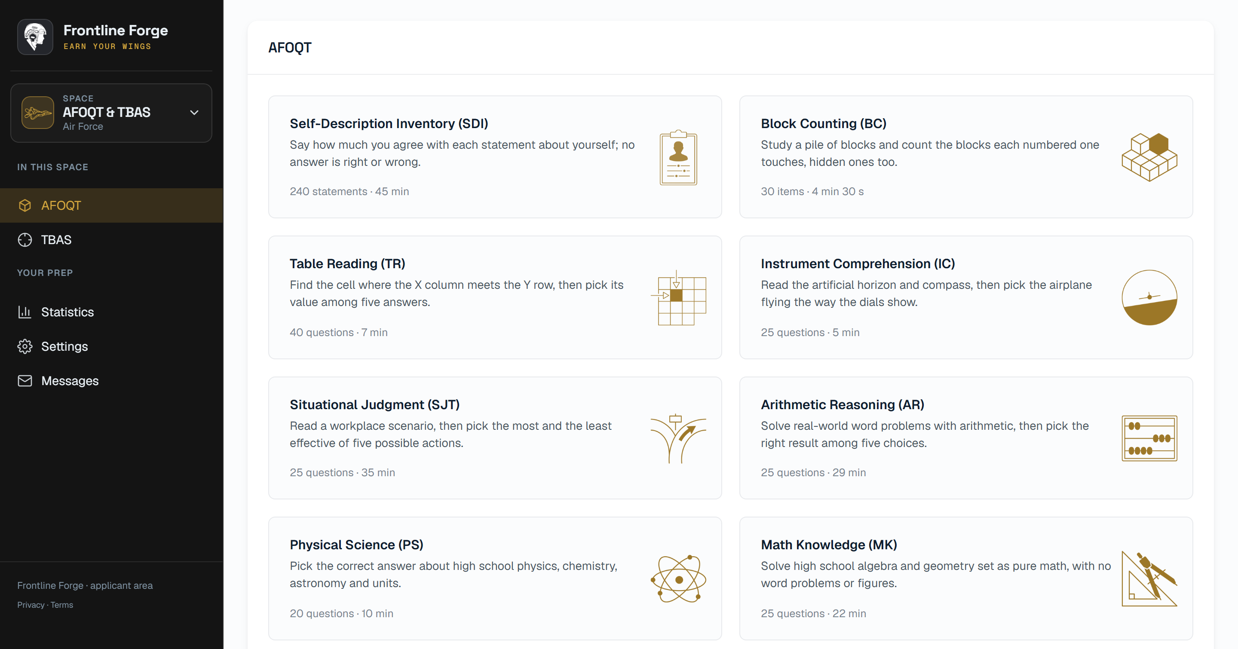1238x649 pixels.
Task: Open the AFOQT sidebar item
Action: coord(111,205)
